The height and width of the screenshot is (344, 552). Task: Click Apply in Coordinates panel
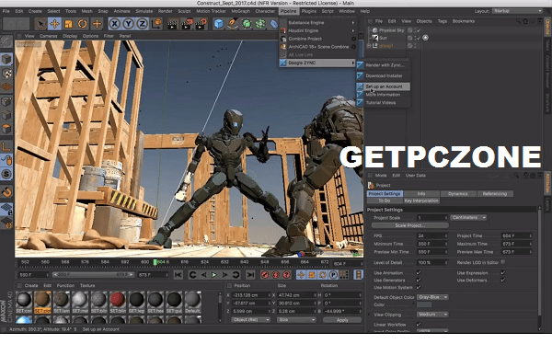pos(342,320)
